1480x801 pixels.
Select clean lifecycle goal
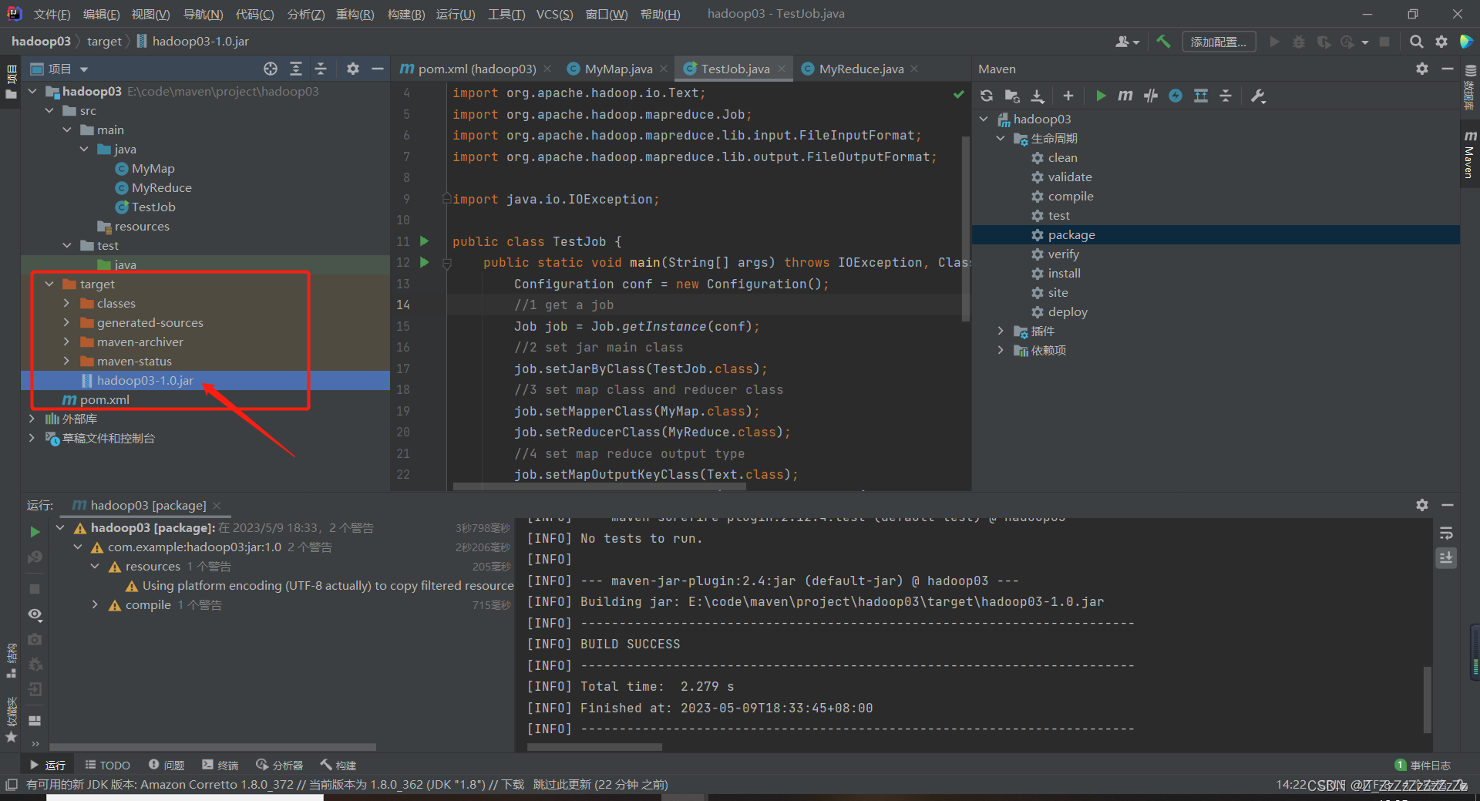tap(1062, 157)
